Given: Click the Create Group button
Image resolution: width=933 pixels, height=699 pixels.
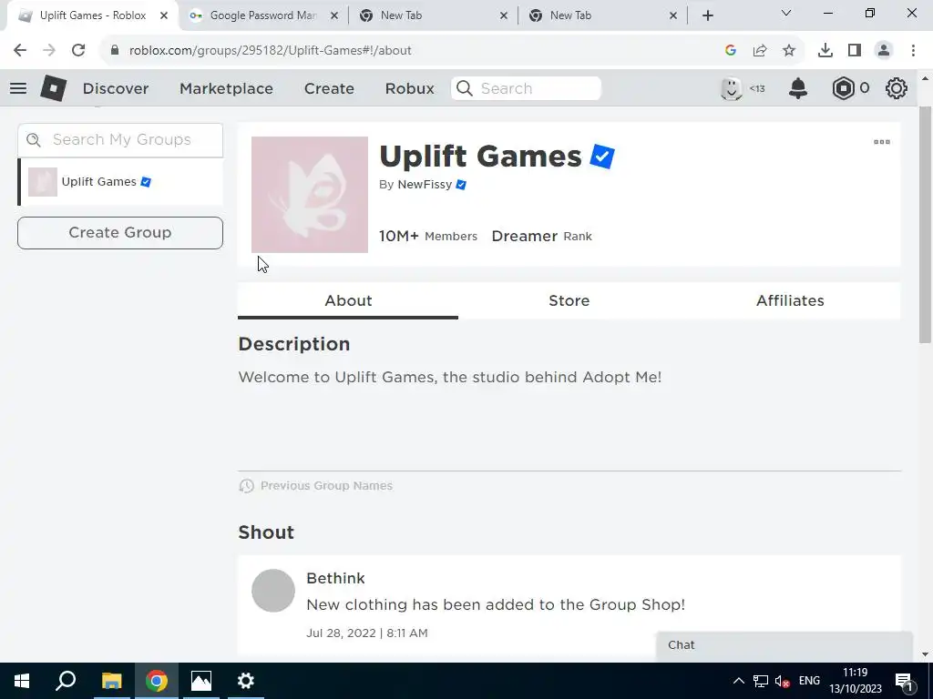Looking at the screenshot, I should [120, 232].
